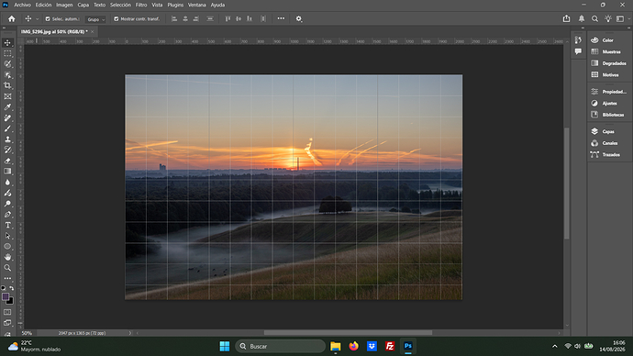The image size is (633, 356).
Task: Select the Spot Healing Brush tool
Action: tap(7, 117)
